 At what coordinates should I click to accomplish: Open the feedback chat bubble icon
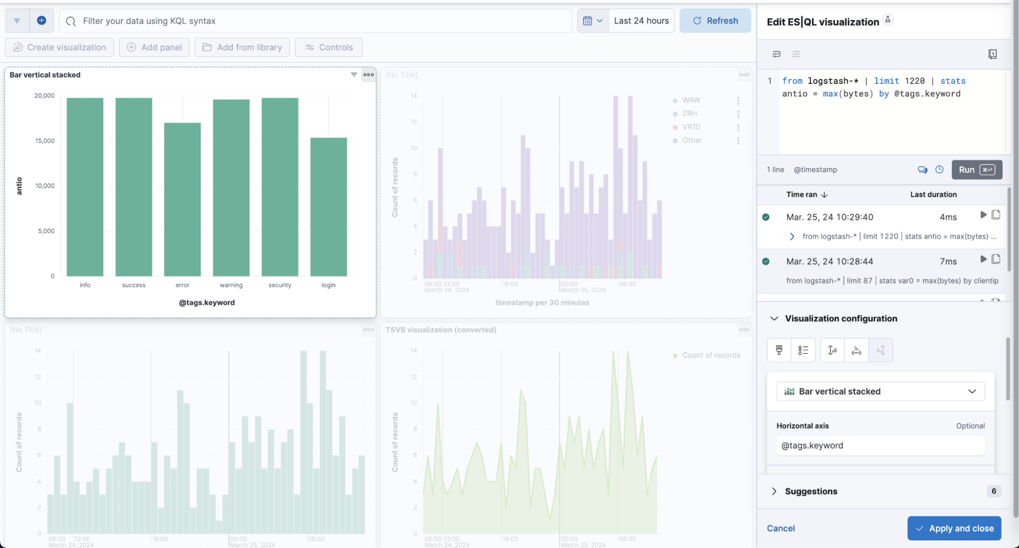(x=922, y=170)
